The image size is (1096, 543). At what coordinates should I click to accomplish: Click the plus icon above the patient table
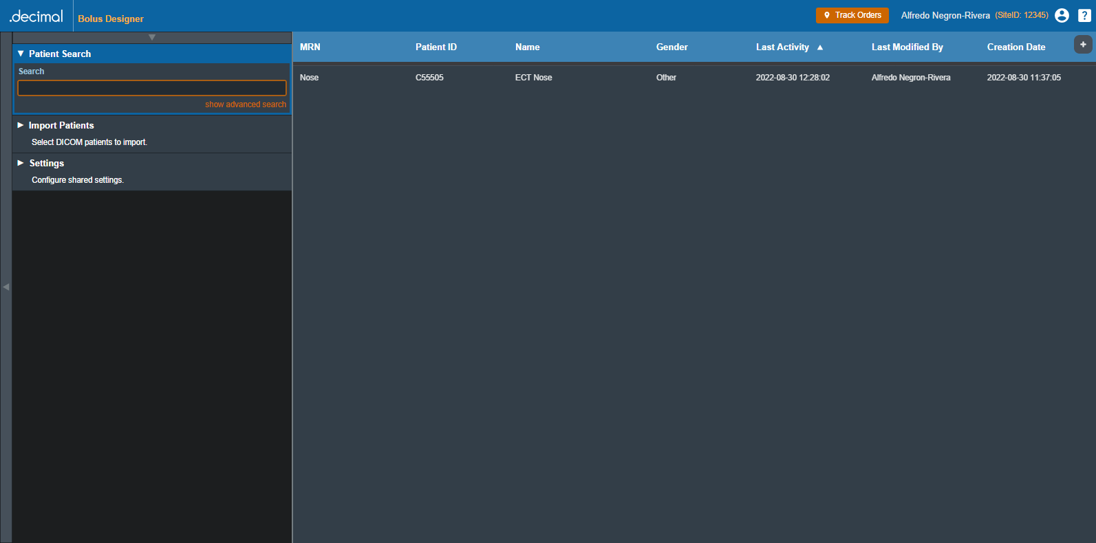click(1083, 44)
